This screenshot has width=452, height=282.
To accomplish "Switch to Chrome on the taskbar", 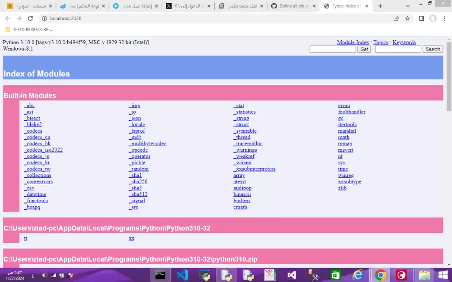I will (x=380, y=275).
